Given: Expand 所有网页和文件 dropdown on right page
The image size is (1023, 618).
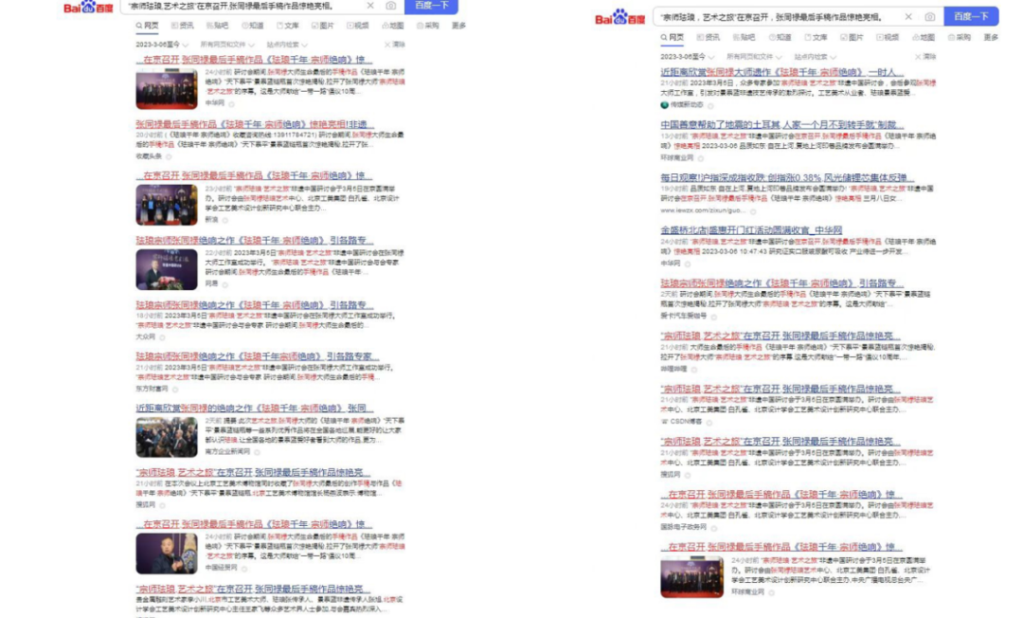Looking at the screenshot, I should tap(755, 56).
